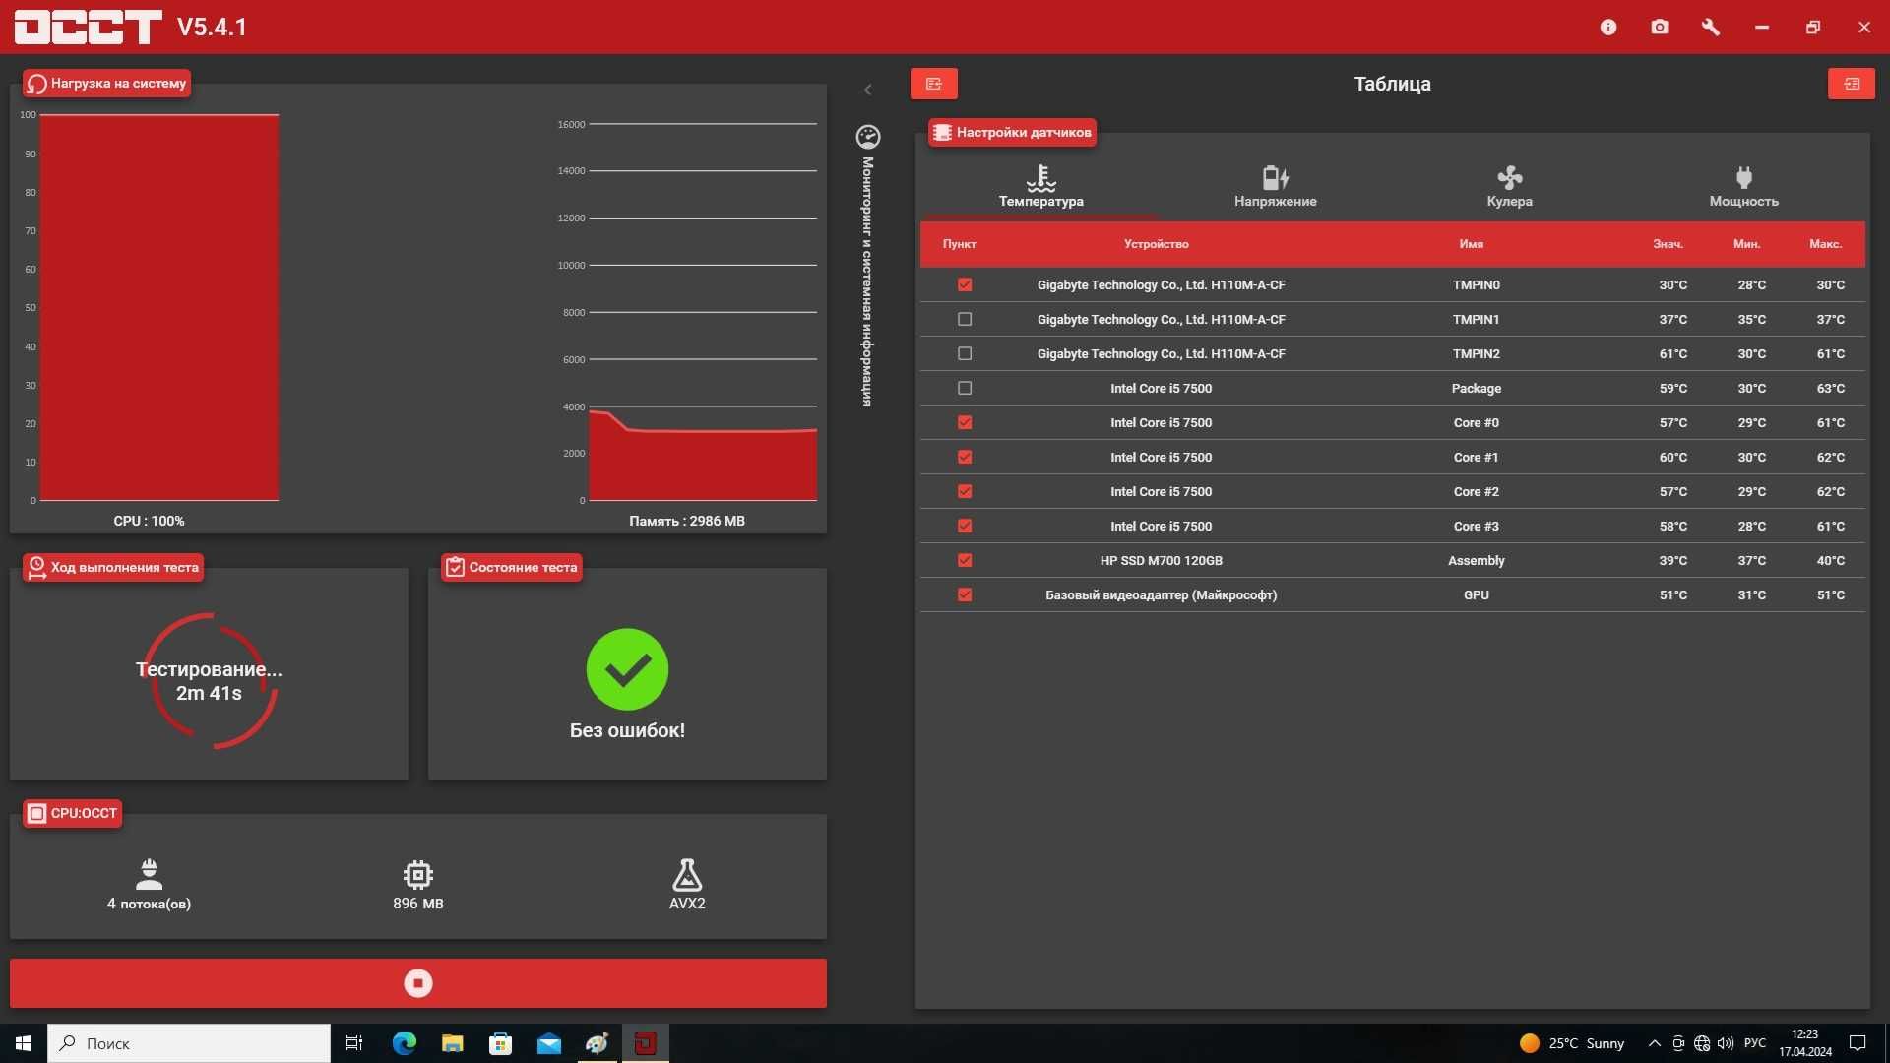
Task: Click the red CPU load bar graph
Action: tap(159, 307)
